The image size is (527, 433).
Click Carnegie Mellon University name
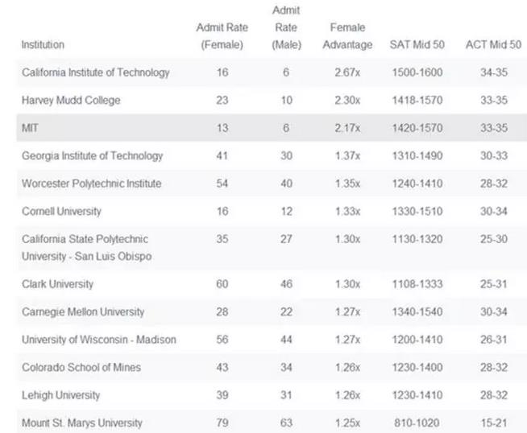[83, 311]
